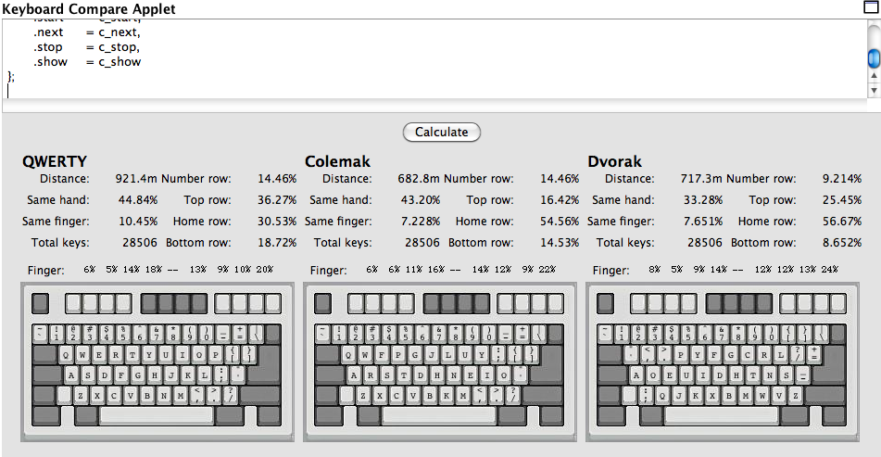The image size is (881, 457).
Task: Click the Dvorak number row value 9.214%
Action: point(842,179)
